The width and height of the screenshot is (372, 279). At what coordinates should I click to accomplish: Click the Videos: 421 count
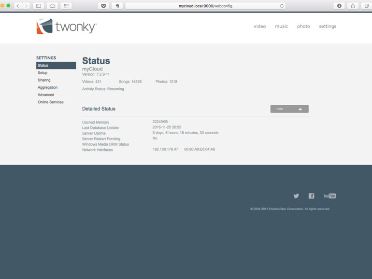click(92, 82)
